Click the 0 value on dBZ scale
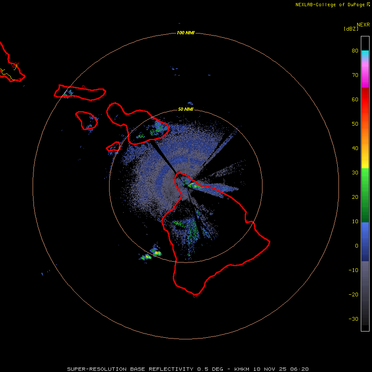The height and width of the screenshot is (372, 372). [x=357, y=246]
